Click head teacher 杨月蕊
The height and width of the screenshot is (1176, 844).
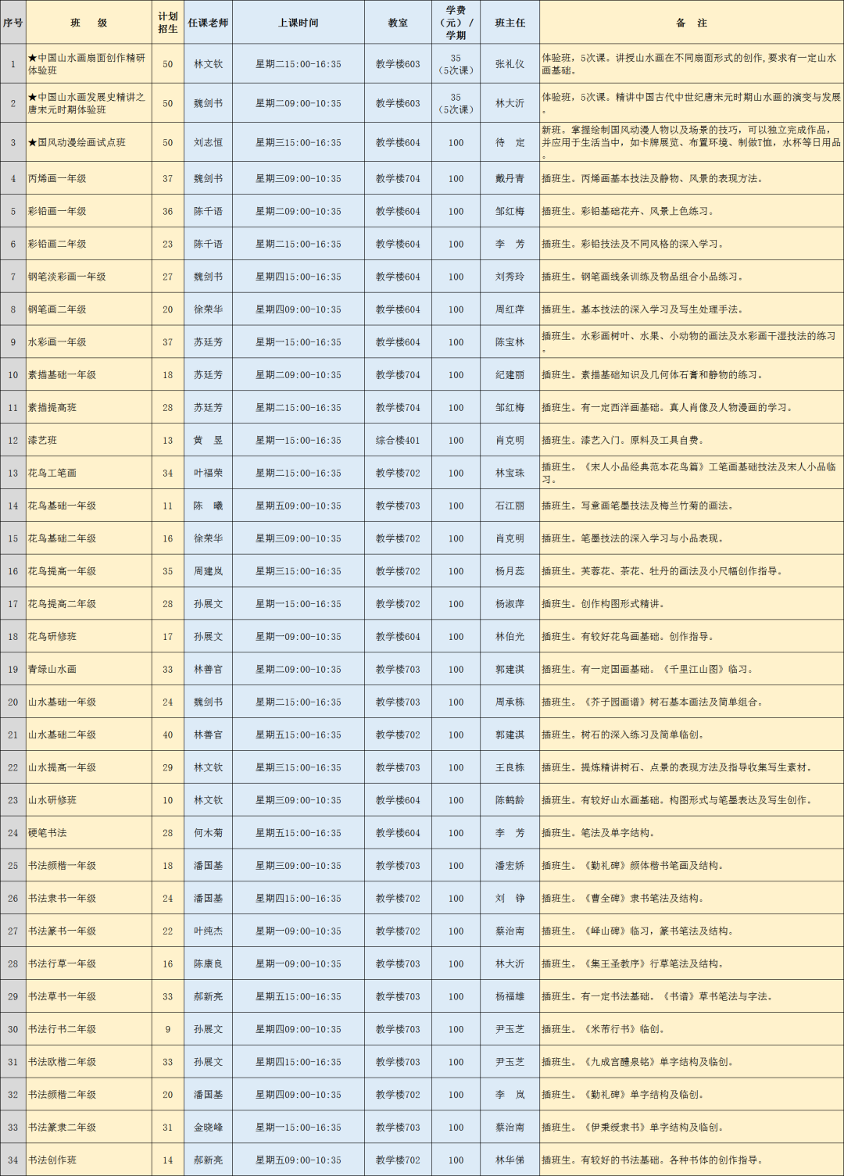click(510, 571)
